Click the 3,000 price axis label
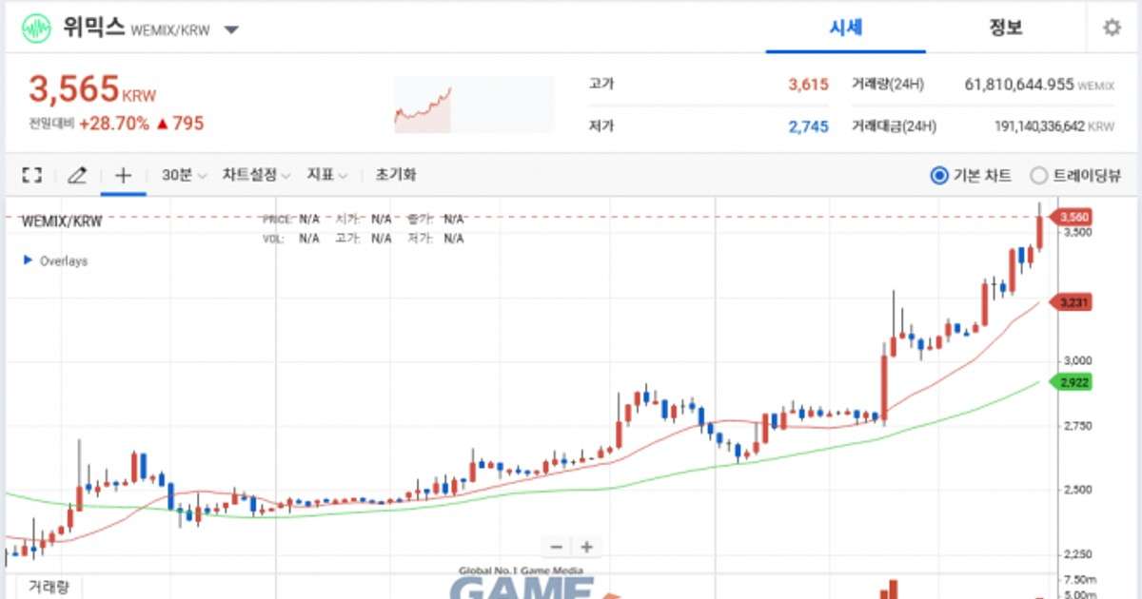The image size is (1142, 599). point(1077,360)
